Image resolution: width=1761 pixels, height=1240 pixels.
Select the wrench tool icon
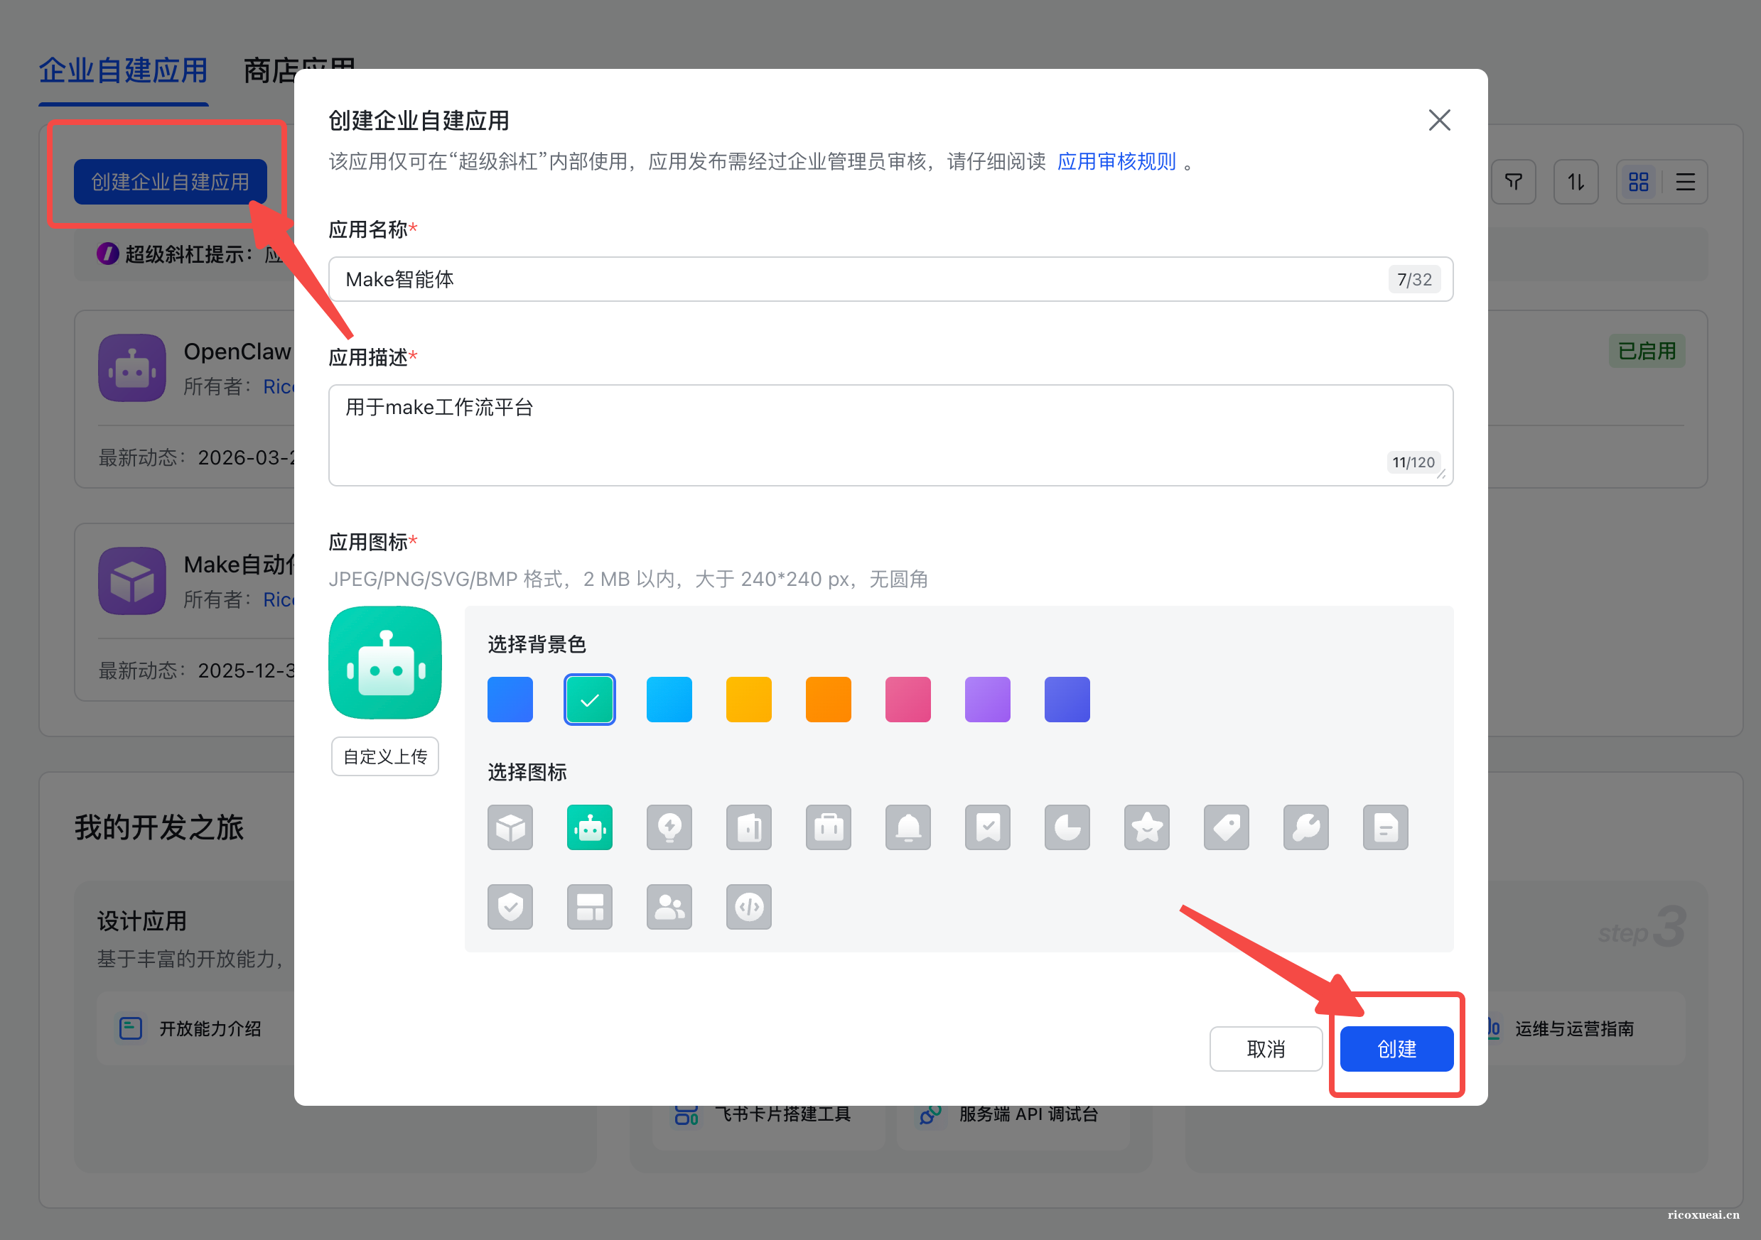tap(1305, 827)
